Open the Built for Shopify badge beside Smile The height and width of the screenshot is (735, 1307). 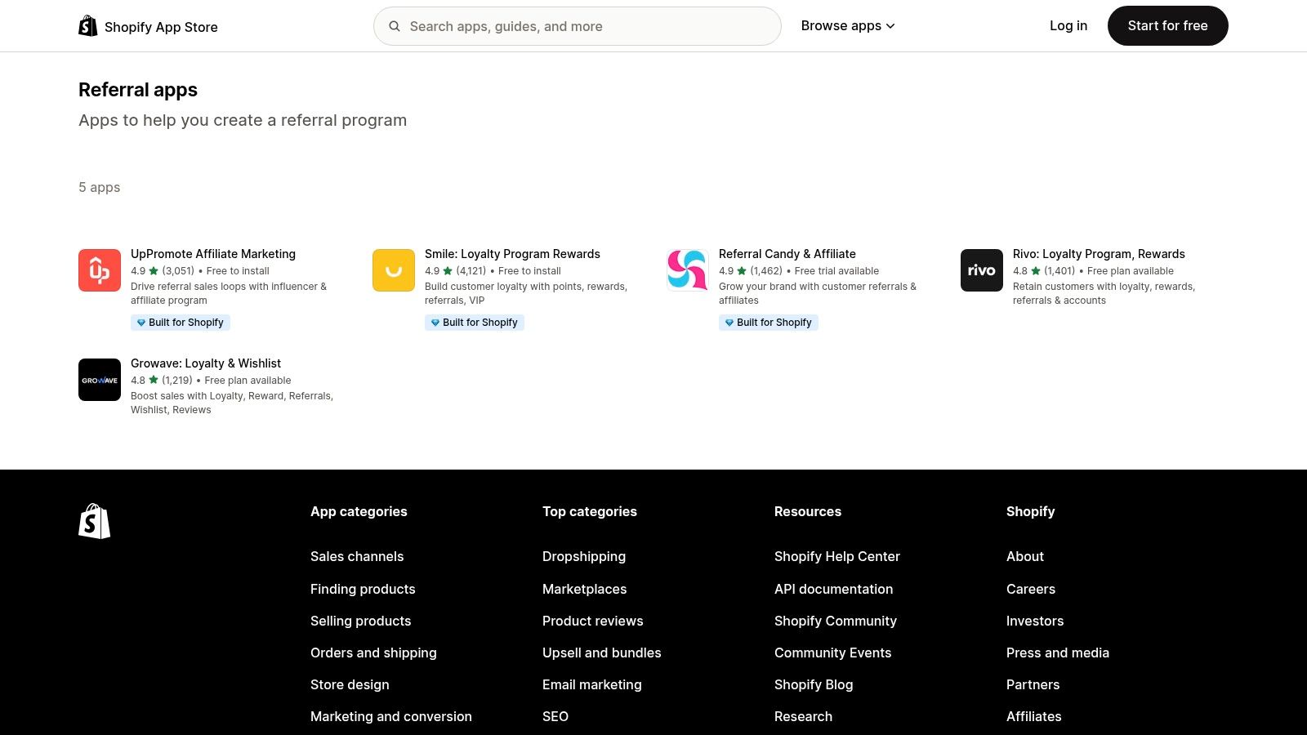474,322
